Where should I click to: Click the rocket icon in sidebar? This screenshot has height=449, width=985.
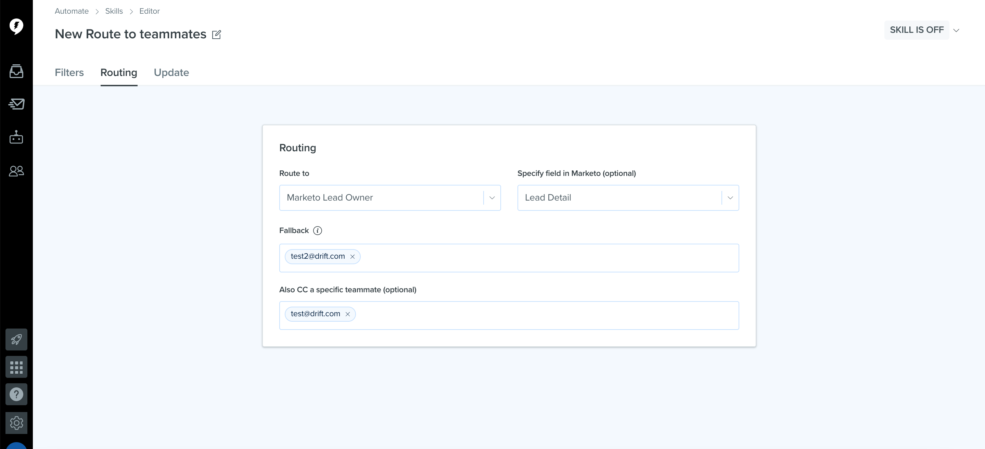(16, 339)
